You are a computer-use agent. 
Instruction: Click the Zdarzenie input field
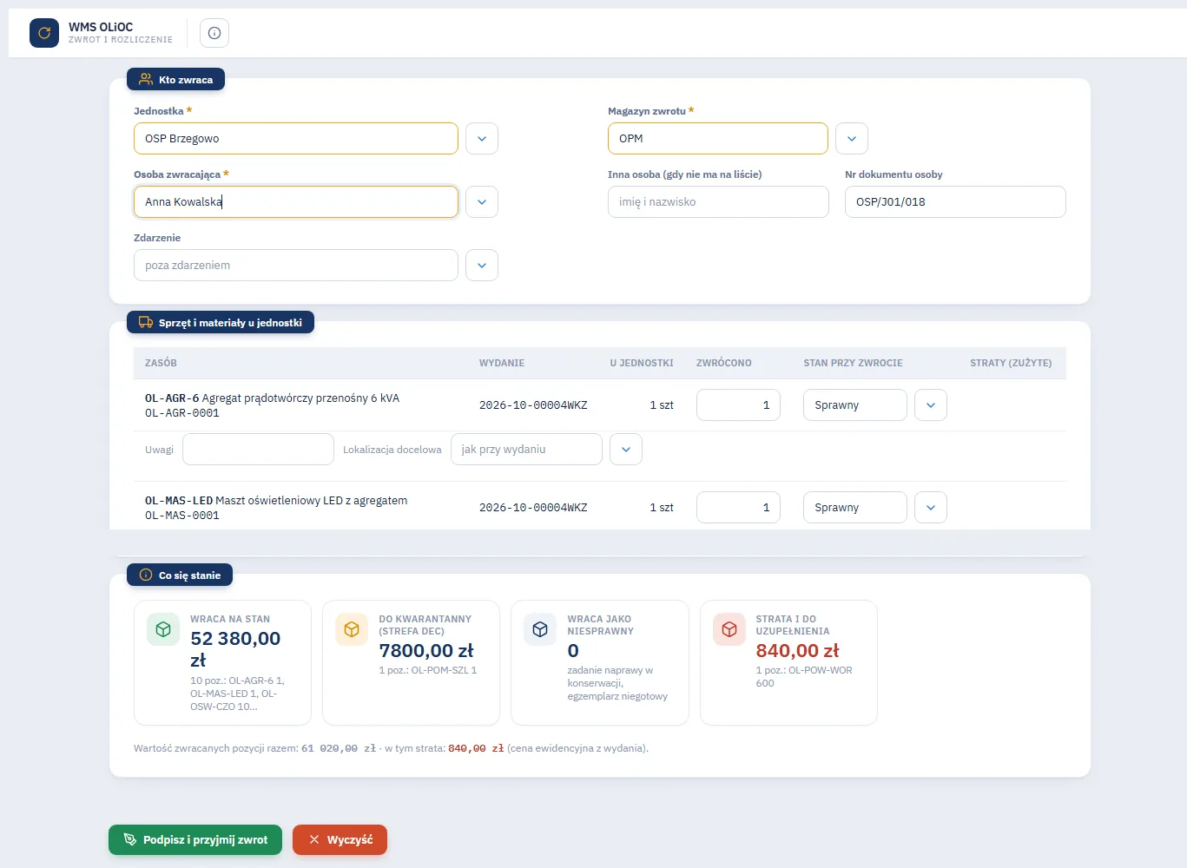(x=296, y=265)
